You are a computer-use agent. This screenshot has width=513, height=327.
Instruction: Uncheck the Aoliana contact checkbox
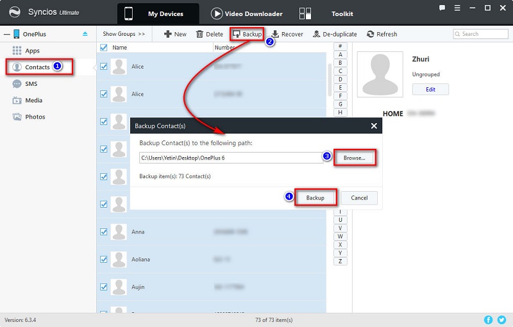point(104,259)
